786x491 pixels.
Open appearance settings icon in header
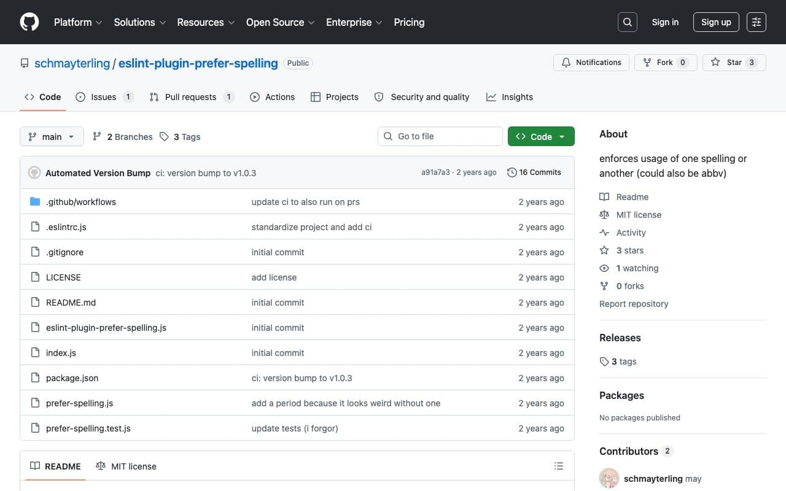coord(757,22)
